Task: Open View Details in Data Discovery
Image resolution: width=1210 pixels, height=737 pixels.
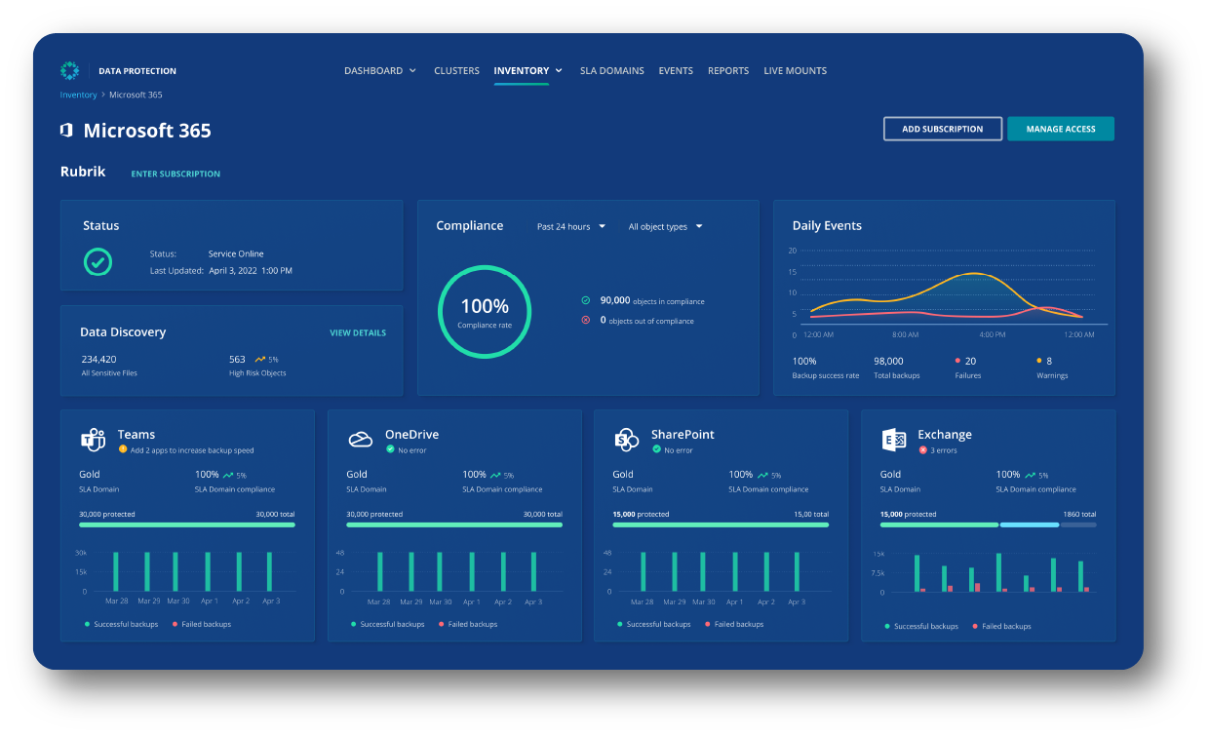Action: pos(358,333)
